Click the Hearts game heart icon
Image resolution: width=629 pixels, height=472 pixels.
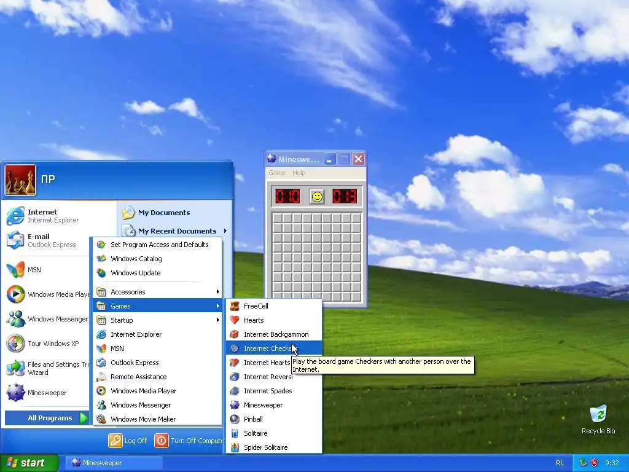[235, 320]
